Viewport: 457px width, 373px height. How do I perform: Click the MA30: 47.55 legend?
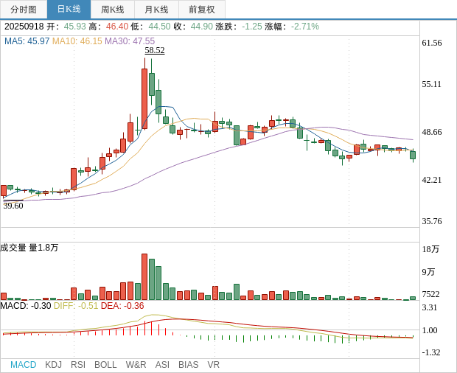(x=130, y=41)
